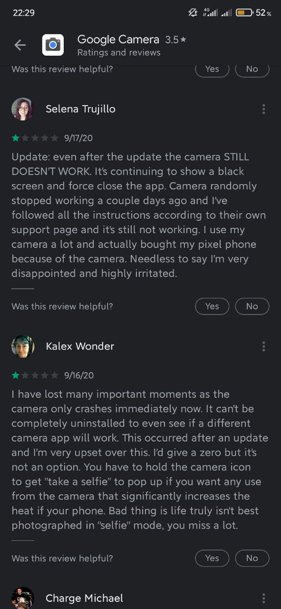Viewport: 281px width, 609px height.
Task: Choose No on the topmost partially visible review
Action: pyautogui.click(x=252, y=69)
